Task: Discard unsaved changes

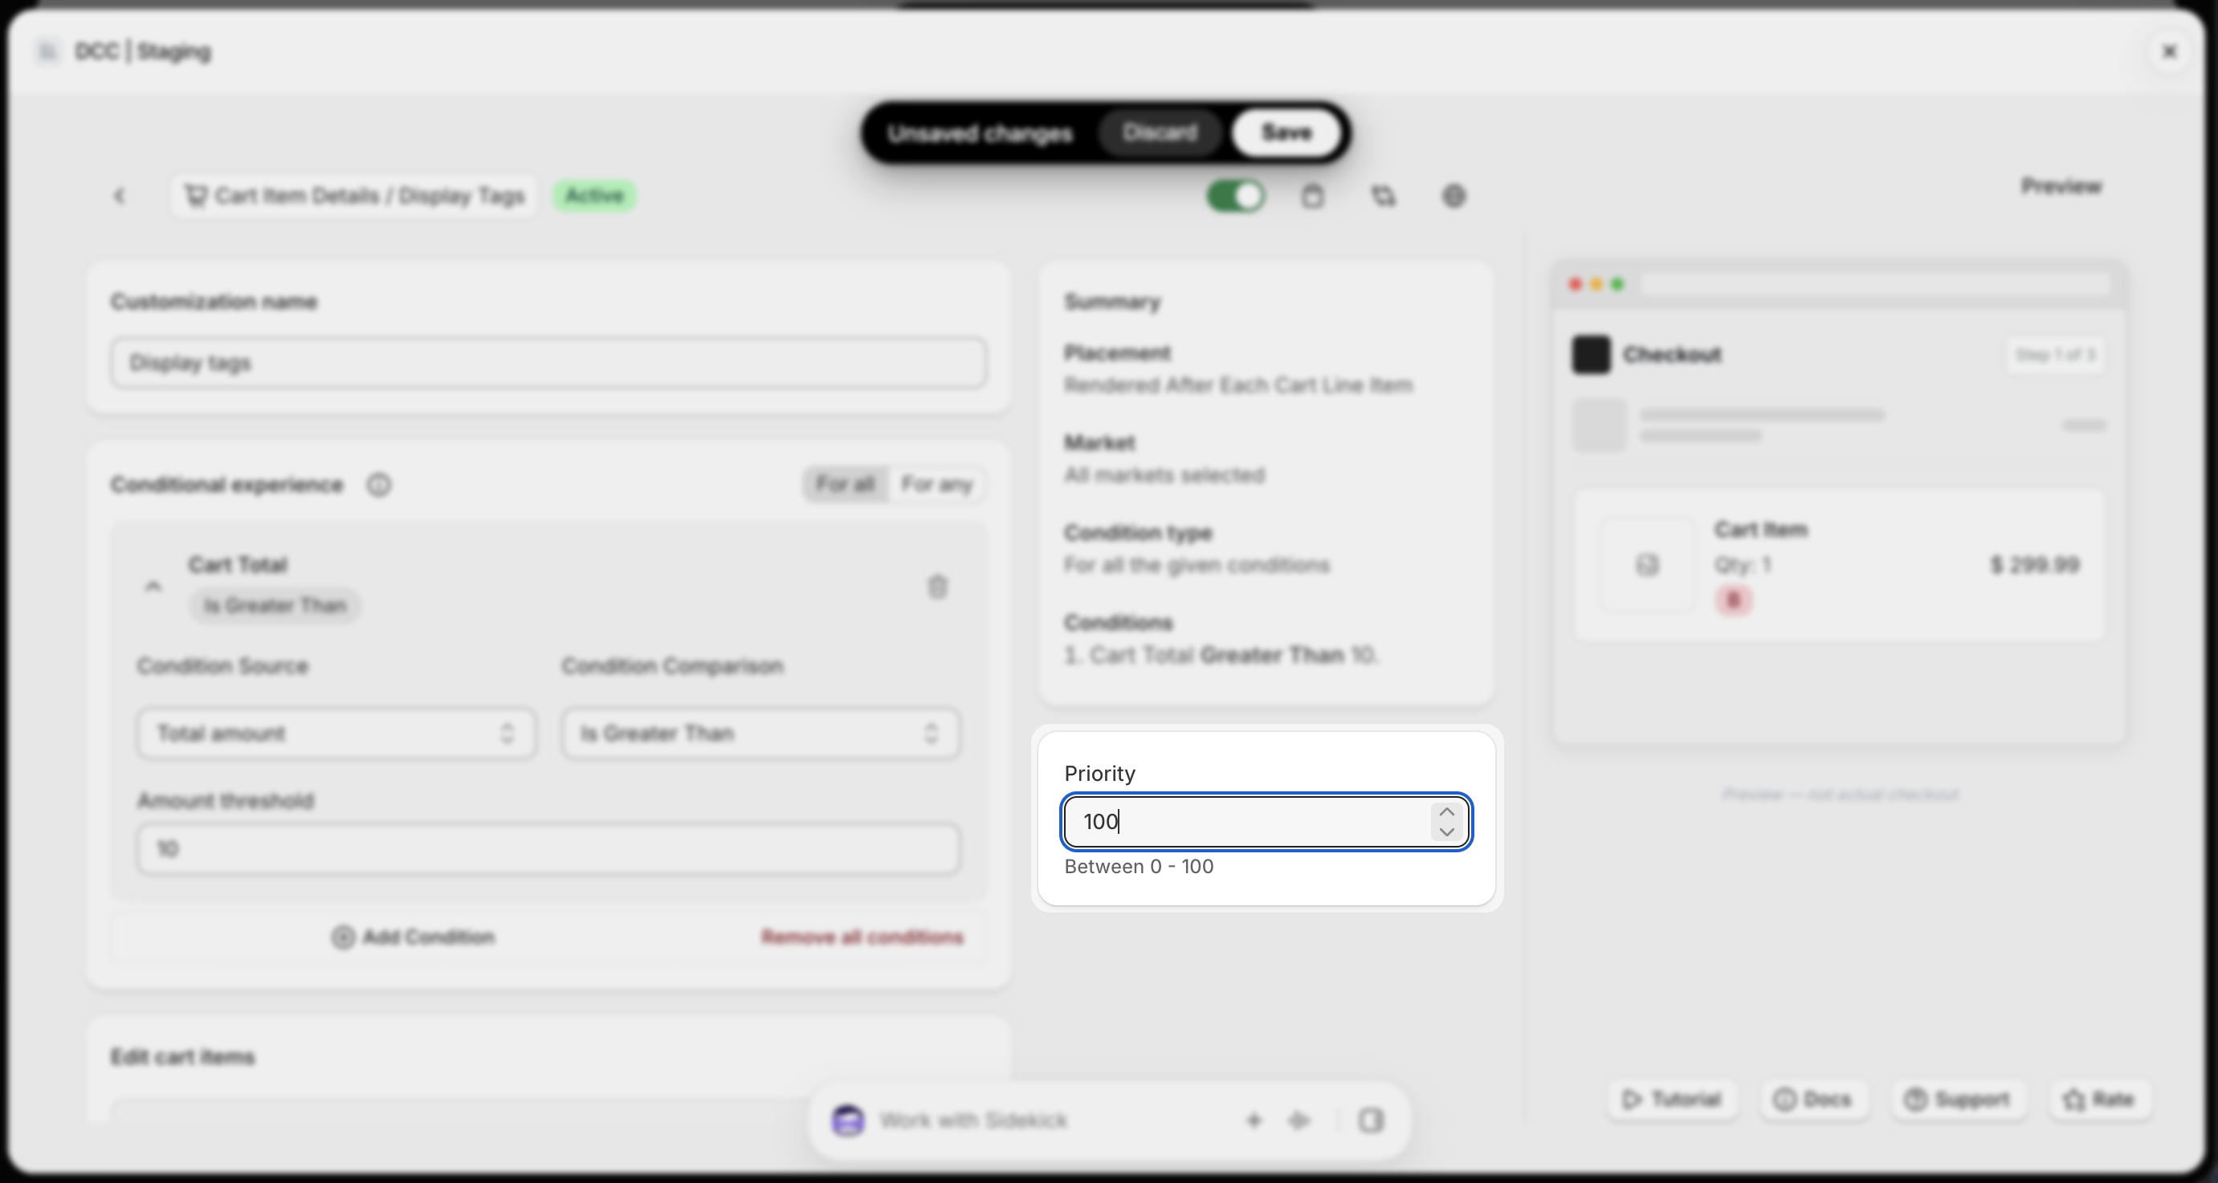Action: (x=1160, y=132)
